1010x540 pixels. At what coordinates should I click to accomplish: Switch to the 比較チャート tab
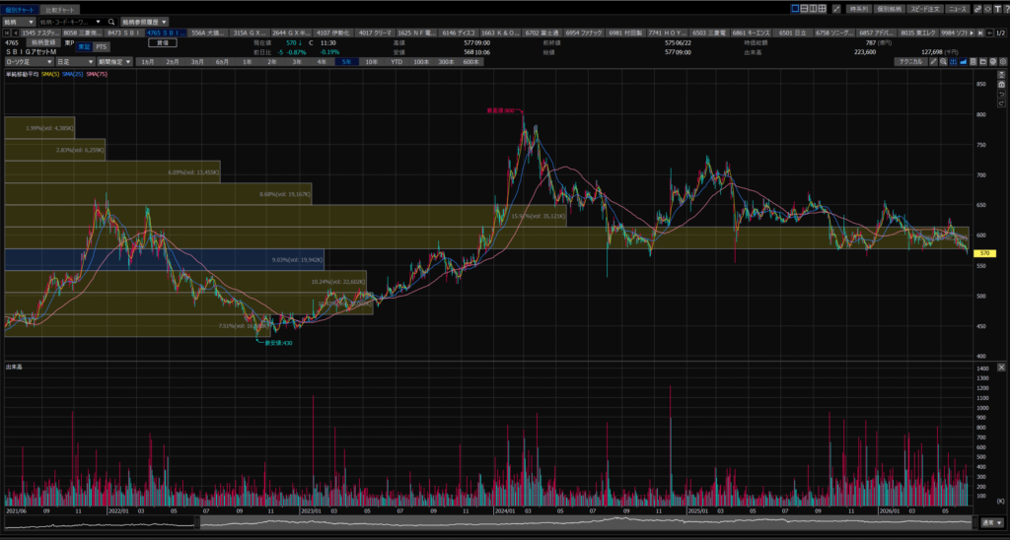[60, 10]
